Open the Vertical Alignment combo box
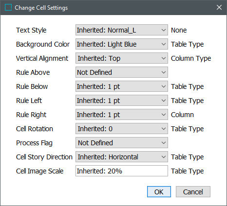The width and height of the screenshot is (227, 206). click(x=122, y=58)
